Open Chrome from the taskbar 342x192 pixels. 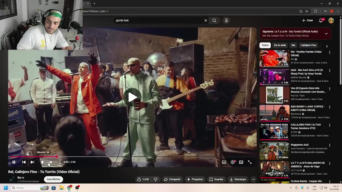69,188
